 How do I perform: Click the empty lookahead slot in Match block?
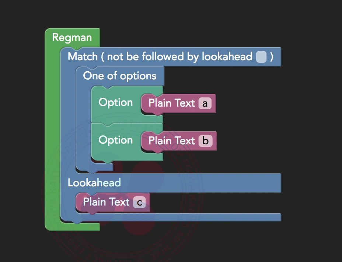click(261, 57)
